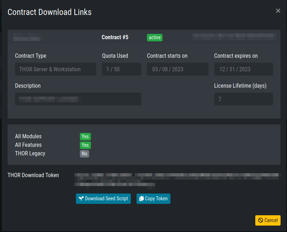Click the Download Seed Script button
This screenshot has height=232, width=287.
tap(103, 199)
